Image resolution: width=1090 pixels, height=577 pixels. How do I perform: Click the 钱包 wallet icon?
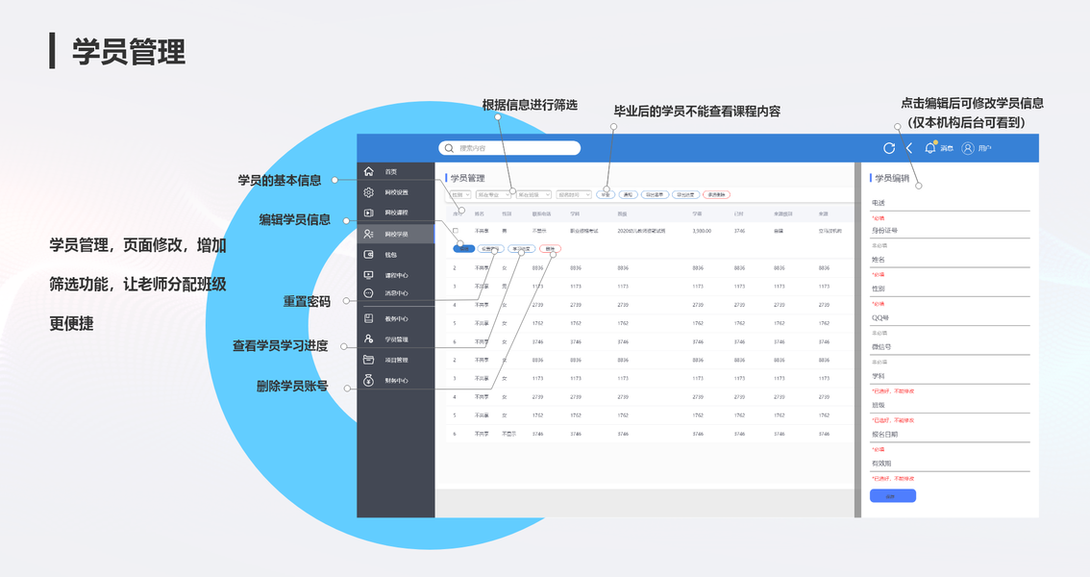pos(368,255)
